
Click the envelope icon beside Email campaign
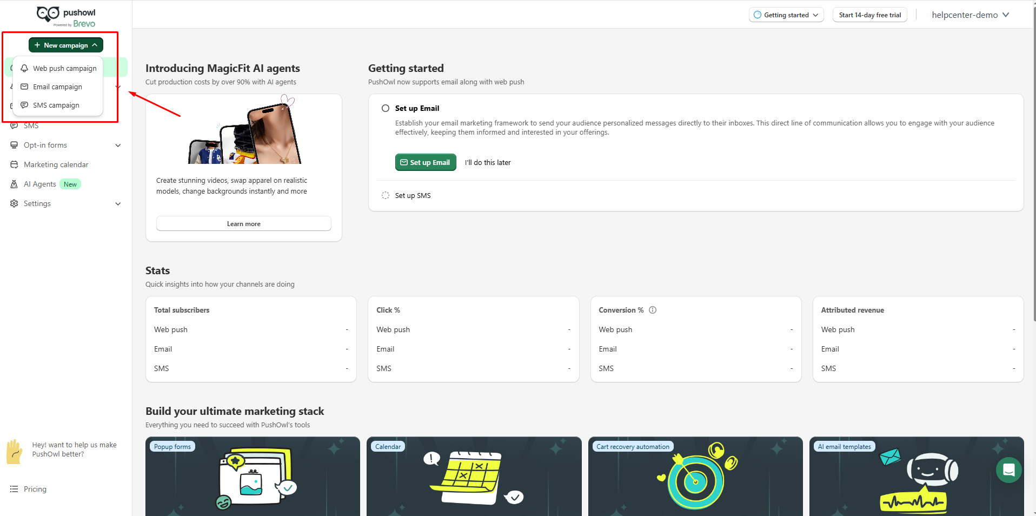24,87
